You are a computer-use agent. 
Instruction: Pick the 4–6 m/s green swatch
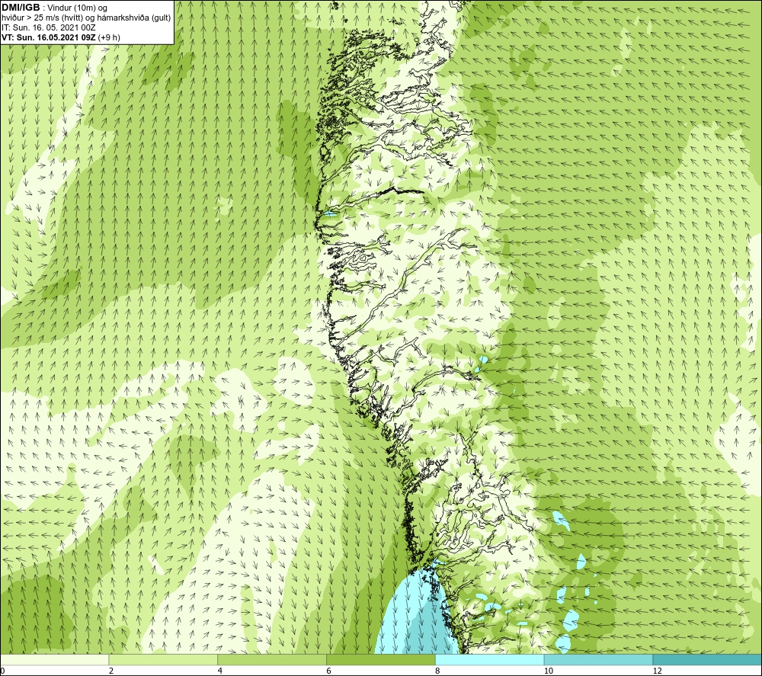(x=272, y=659)
